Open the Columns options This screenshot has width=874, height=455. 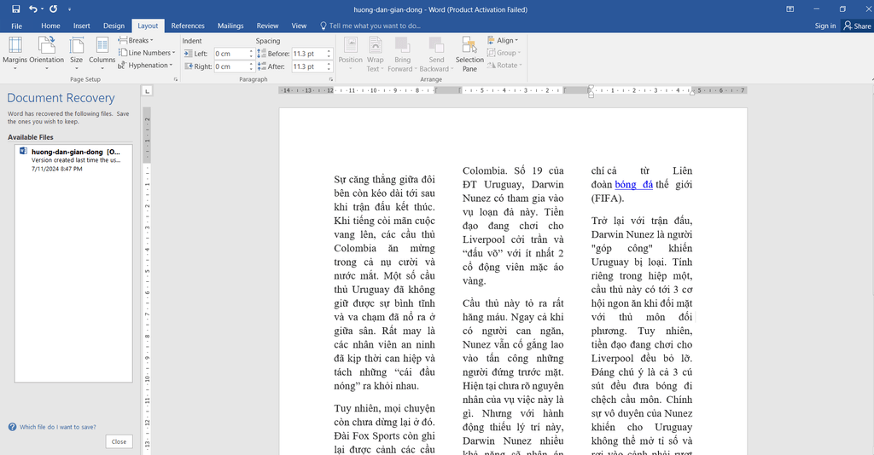click(102, 54)
